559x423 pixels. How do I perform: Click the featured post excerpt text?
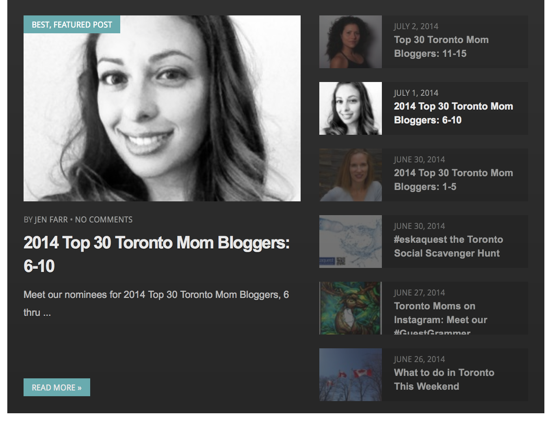pyautogui.click(x=156, y=303)
